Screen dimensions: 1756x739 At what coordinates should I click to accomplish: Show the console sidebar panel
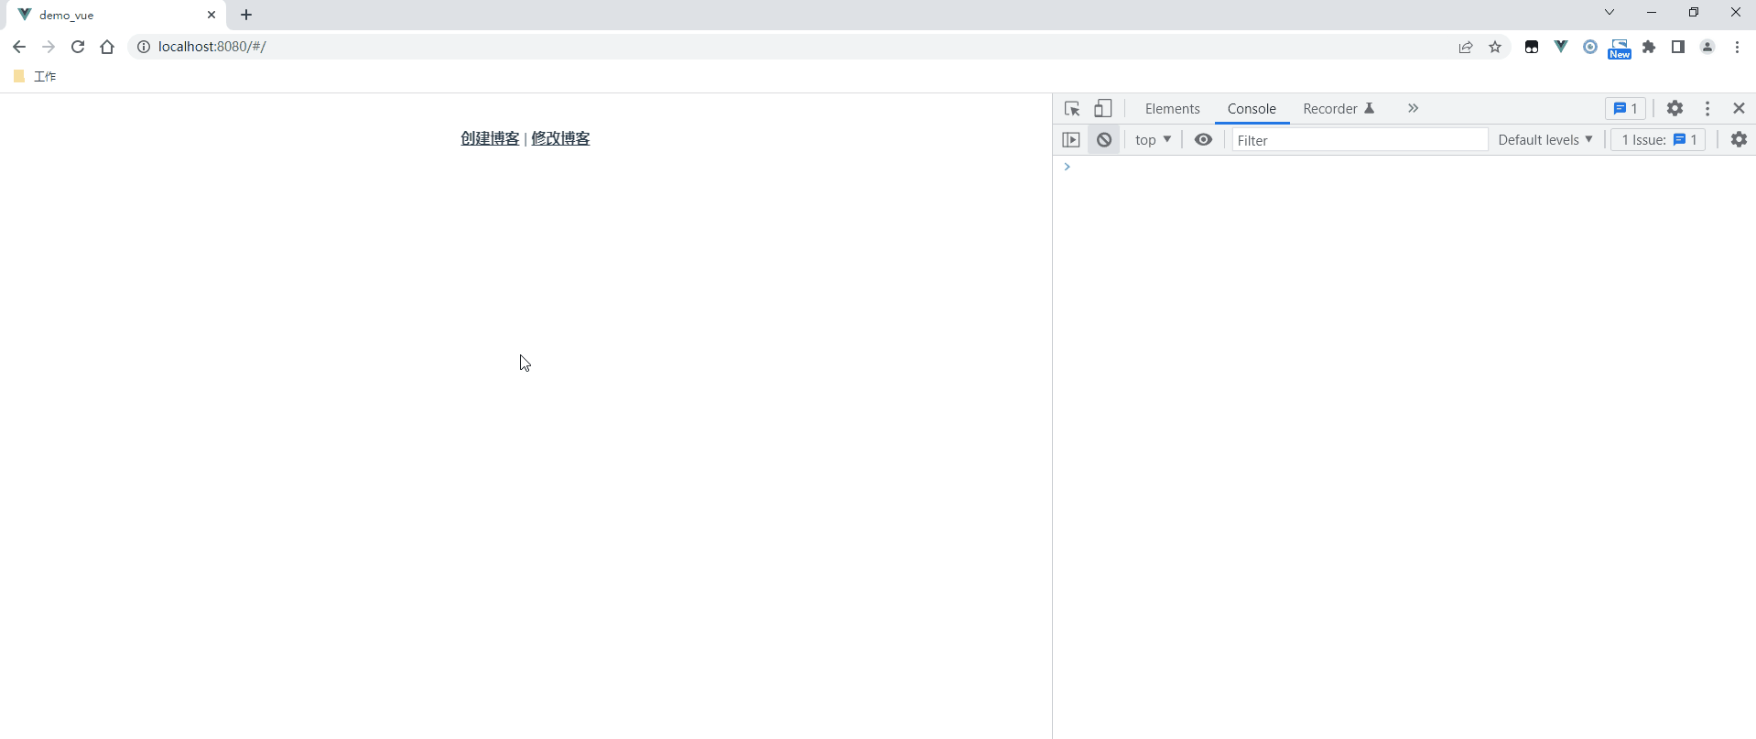coord(1071,140)
